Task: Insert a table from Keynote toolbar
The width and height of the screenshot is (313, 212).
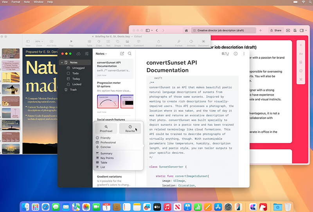Action: point(90,42)
